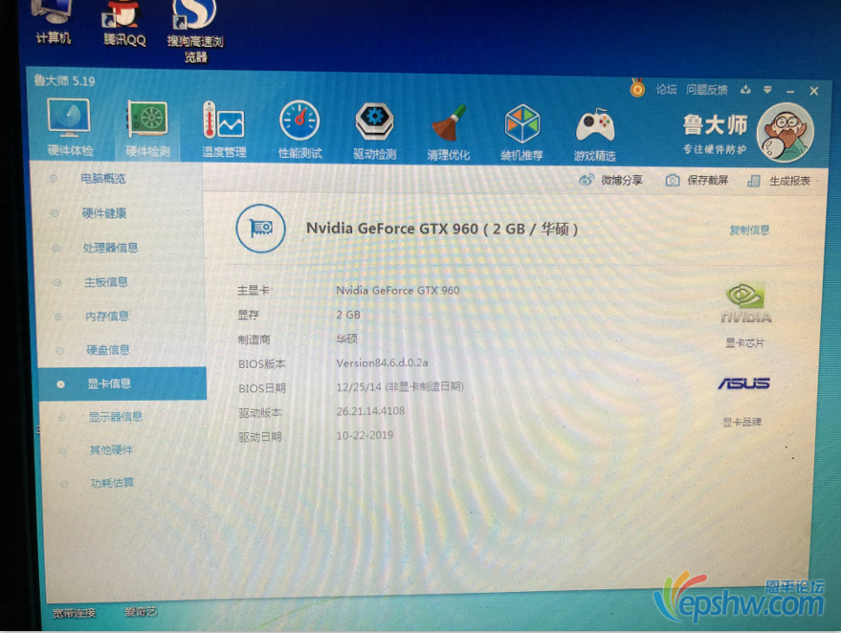Open the 硬件体检 hardware checkup section

[x=69, y=127]
